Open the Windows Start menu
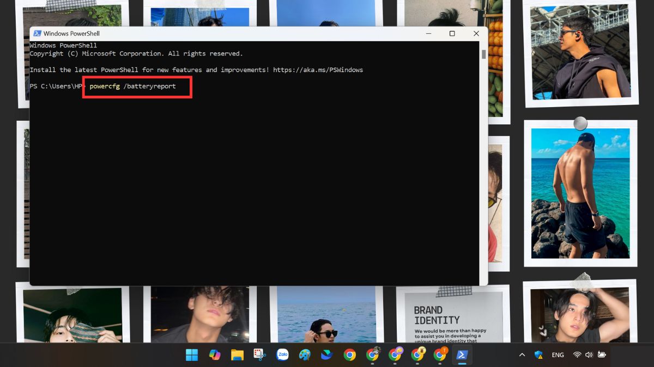 192,355
